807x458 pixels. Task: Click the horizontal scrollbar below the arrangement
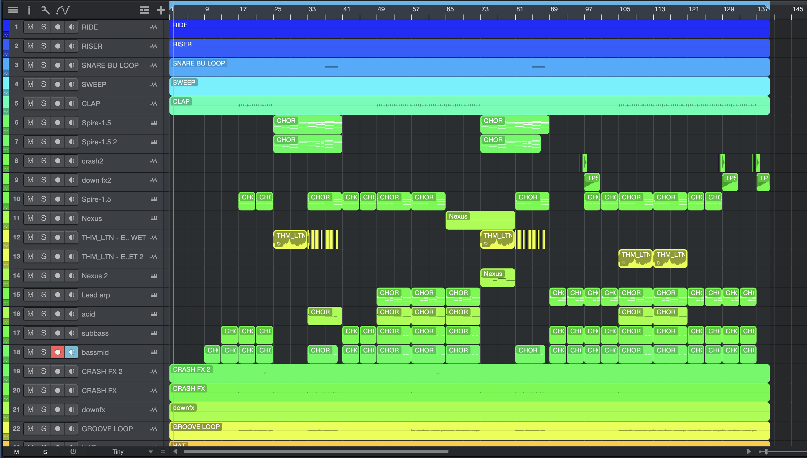point(316,451)
